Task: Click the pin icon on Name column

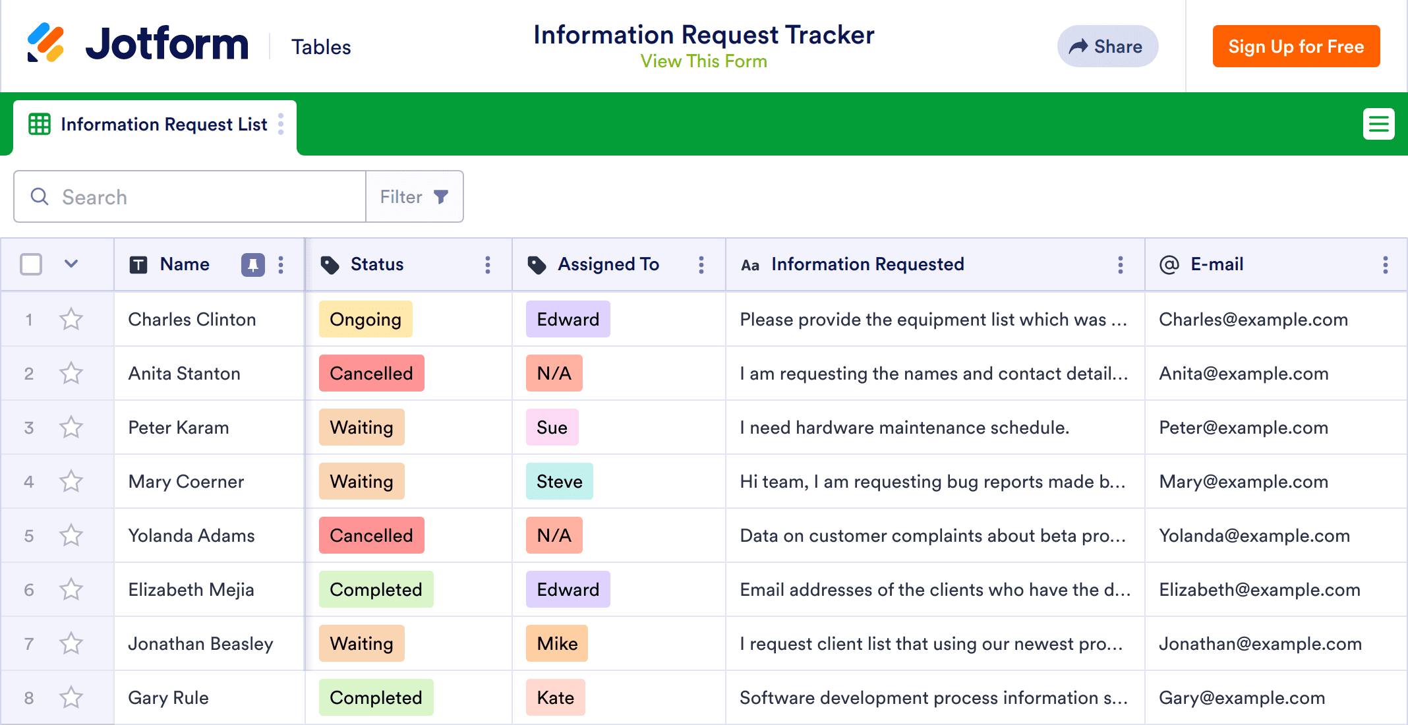Action: tap(252, 265)
